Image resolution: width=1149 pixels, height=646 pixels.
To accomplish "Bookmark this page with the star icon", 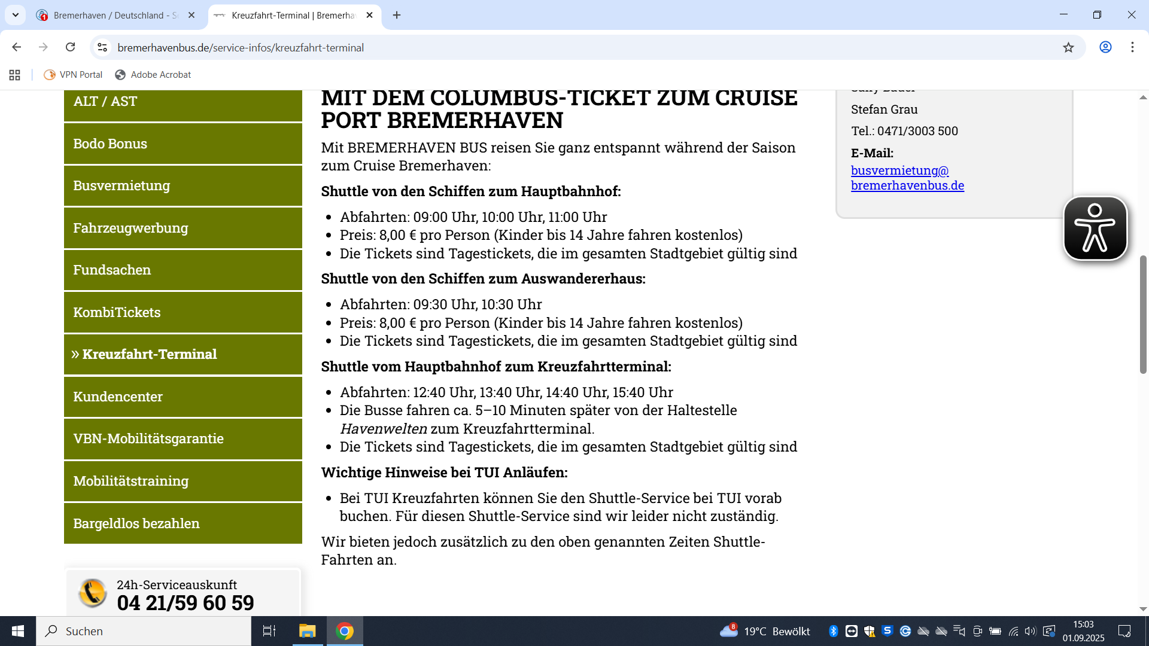I will pyautogui.click(x=1068, y=48).
